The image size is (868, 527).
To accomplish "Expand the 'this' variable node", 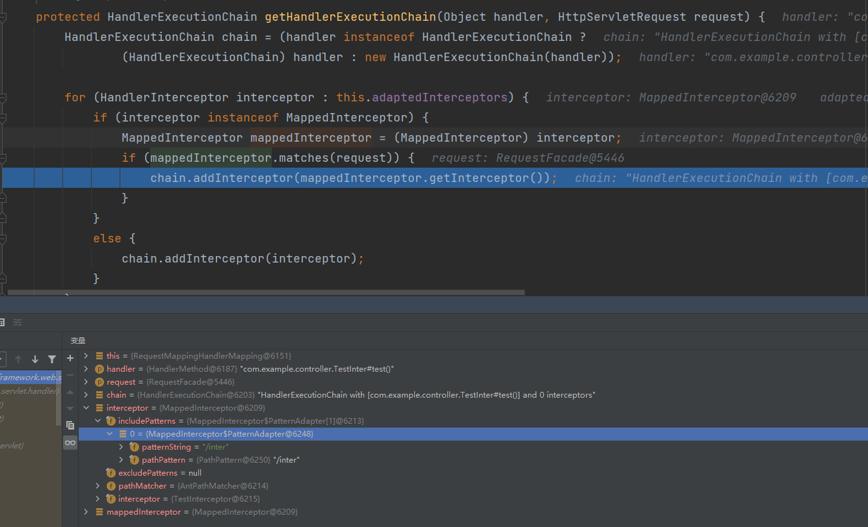I will click(x=86, y=356).
